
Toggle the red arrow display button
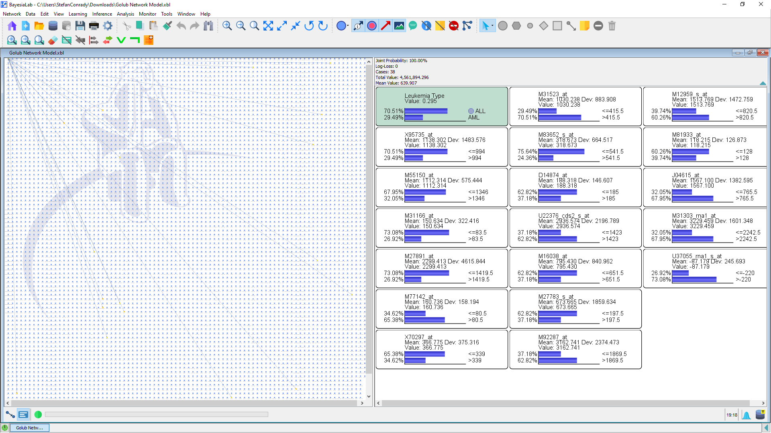point(385,26)
